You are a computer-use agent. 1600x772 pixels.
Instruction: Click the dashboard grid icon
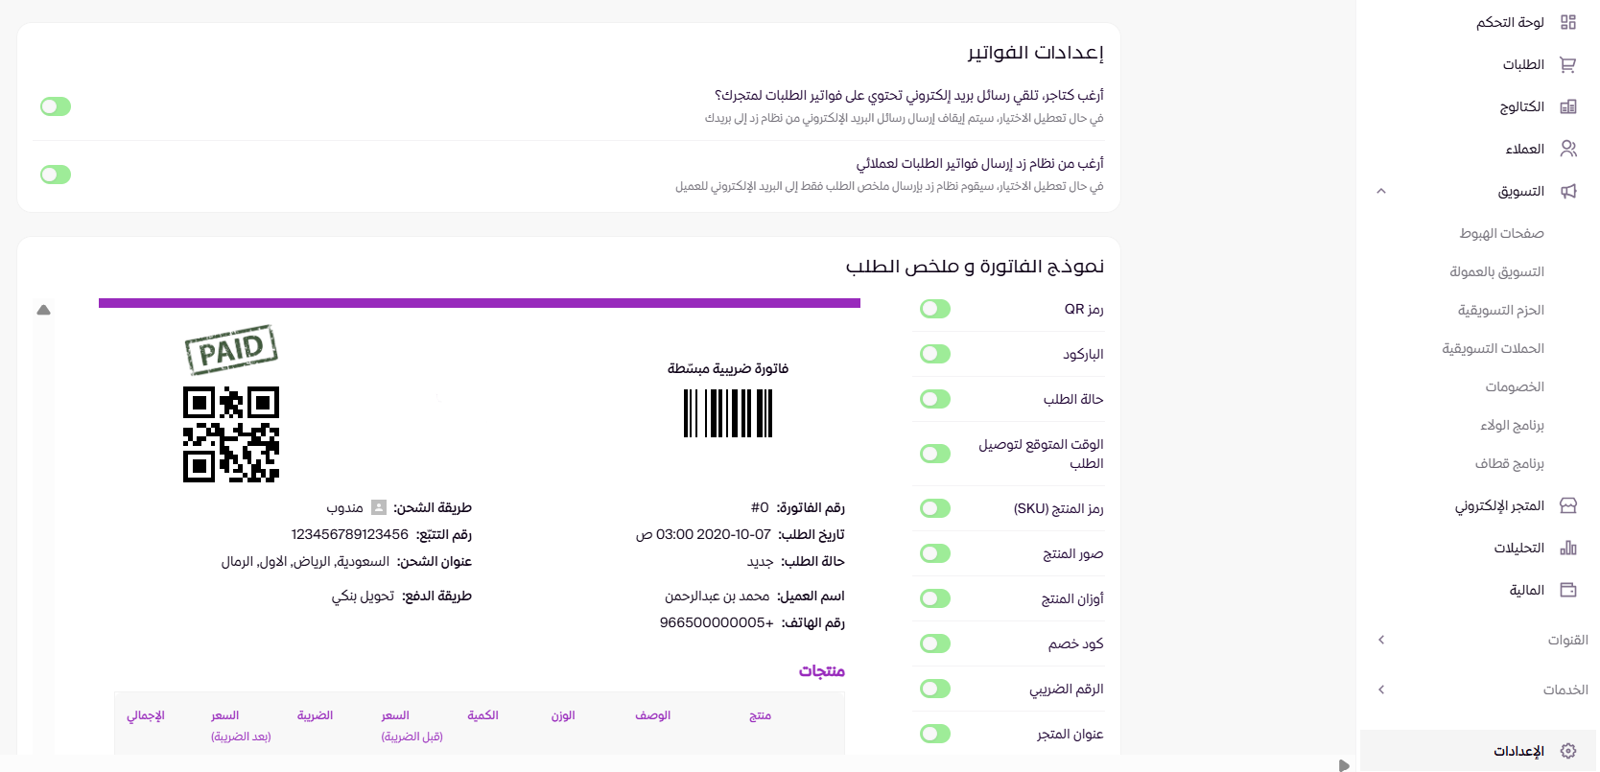click(1568, 22)
